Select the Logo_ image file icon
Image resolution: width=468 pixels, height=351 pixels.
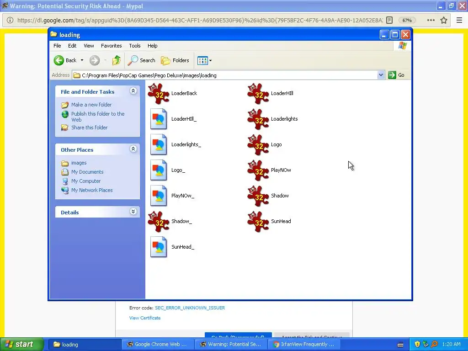point(159,170)
